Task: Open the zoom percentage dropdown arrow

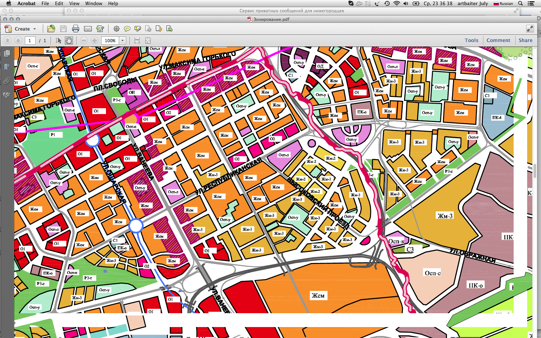Action: 122,41
